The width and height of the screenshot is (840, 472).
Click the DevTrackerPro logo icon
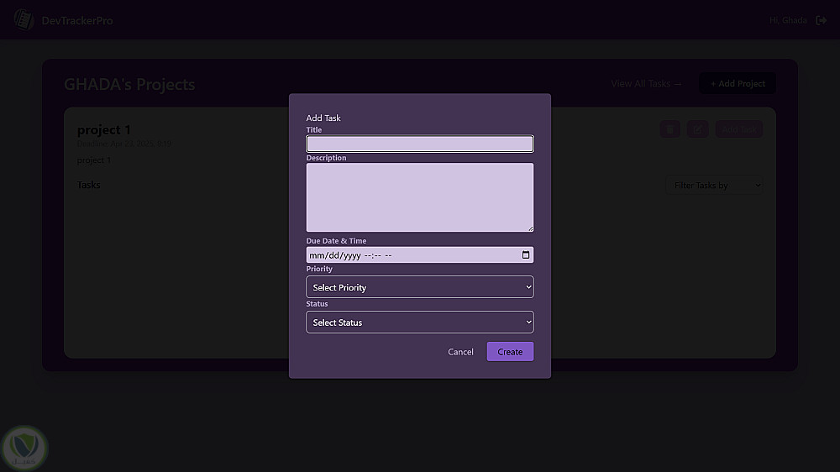[x=24, y=20]
